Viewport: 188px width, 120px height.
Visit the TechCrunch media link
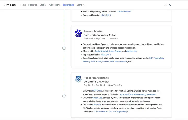pyautogui.click(x=96, y=62)
